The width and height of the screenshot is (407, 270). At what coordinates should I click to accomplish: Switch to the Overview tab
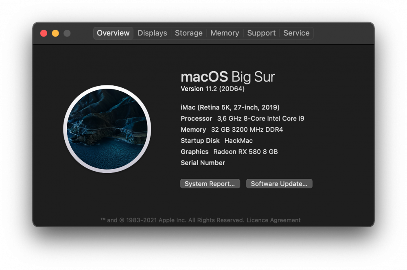pyautogui.click(x=113, y=33)
